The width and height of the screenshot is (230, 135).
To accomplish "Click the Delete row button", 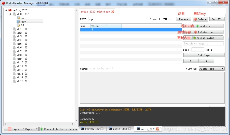I will (203, 32).
